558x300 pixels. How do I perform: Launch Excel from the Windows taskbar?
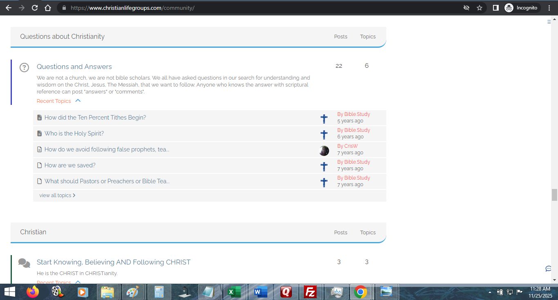233,292
